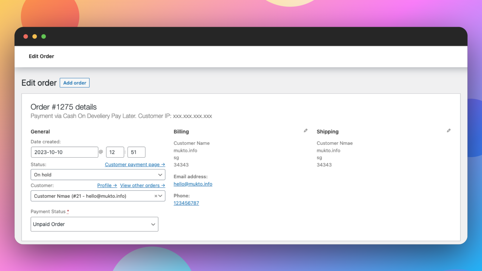Click the Order #1275 details heading
Image resolution: width=482 pixels, height=271 pixels.
(64, 107)
